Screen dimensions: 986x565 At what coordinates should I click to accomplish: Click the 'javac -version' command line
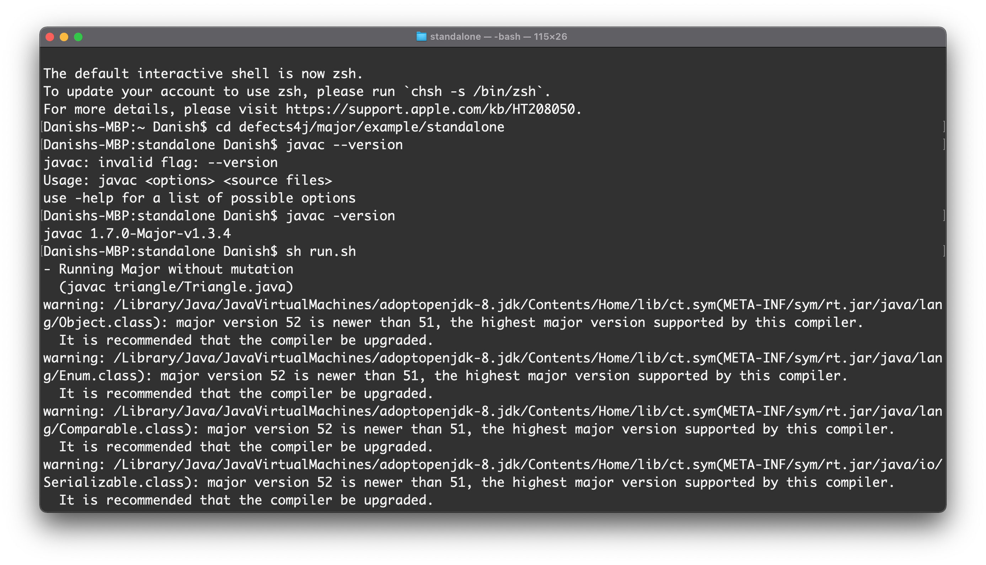(x=219, y=216)
